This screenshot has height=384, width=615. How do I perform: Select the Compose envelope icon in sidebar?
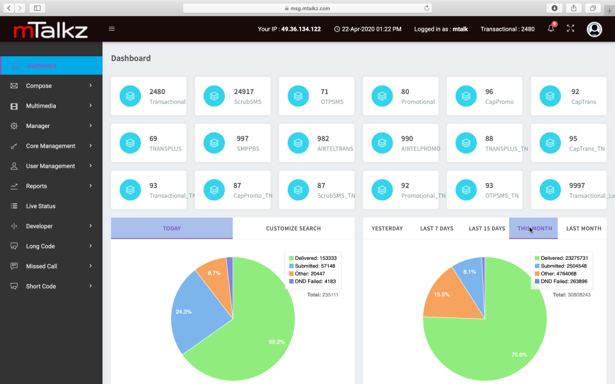pos(14,85)
